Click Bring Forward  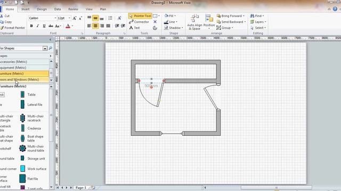click(231, 16)
